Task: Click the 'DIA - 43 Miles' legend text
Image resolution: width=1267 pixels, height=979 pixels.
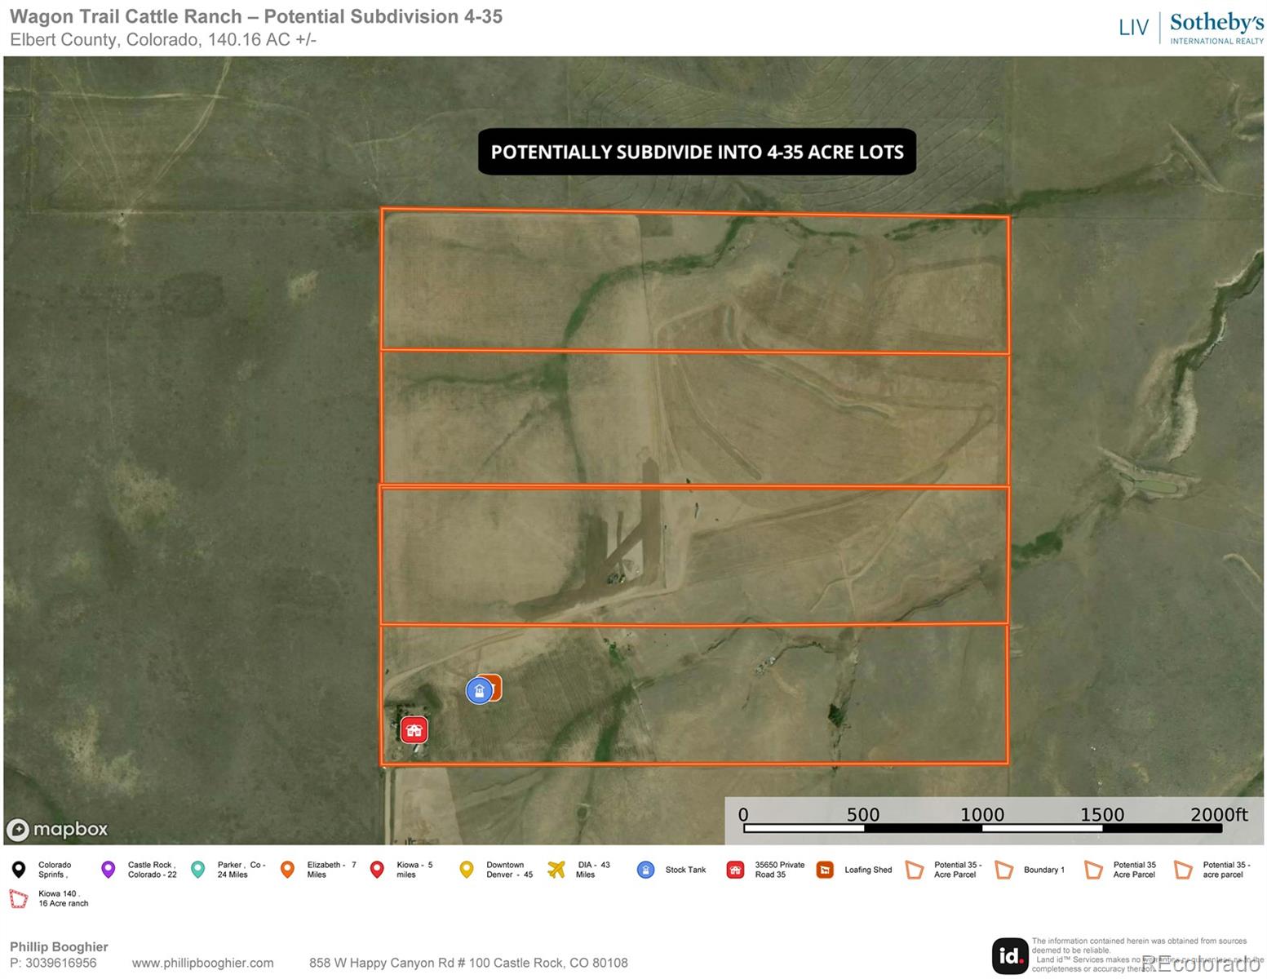Action: 592,870
